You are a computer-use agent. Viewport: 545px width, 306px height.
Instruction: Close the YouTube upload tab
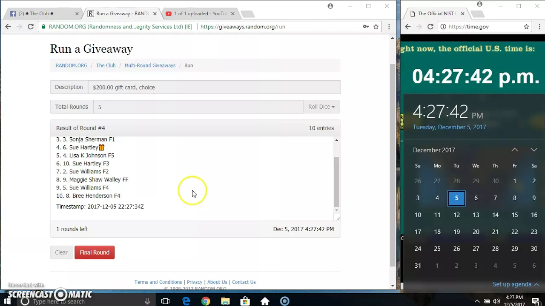pyautogui.click(x=233, y=14)
